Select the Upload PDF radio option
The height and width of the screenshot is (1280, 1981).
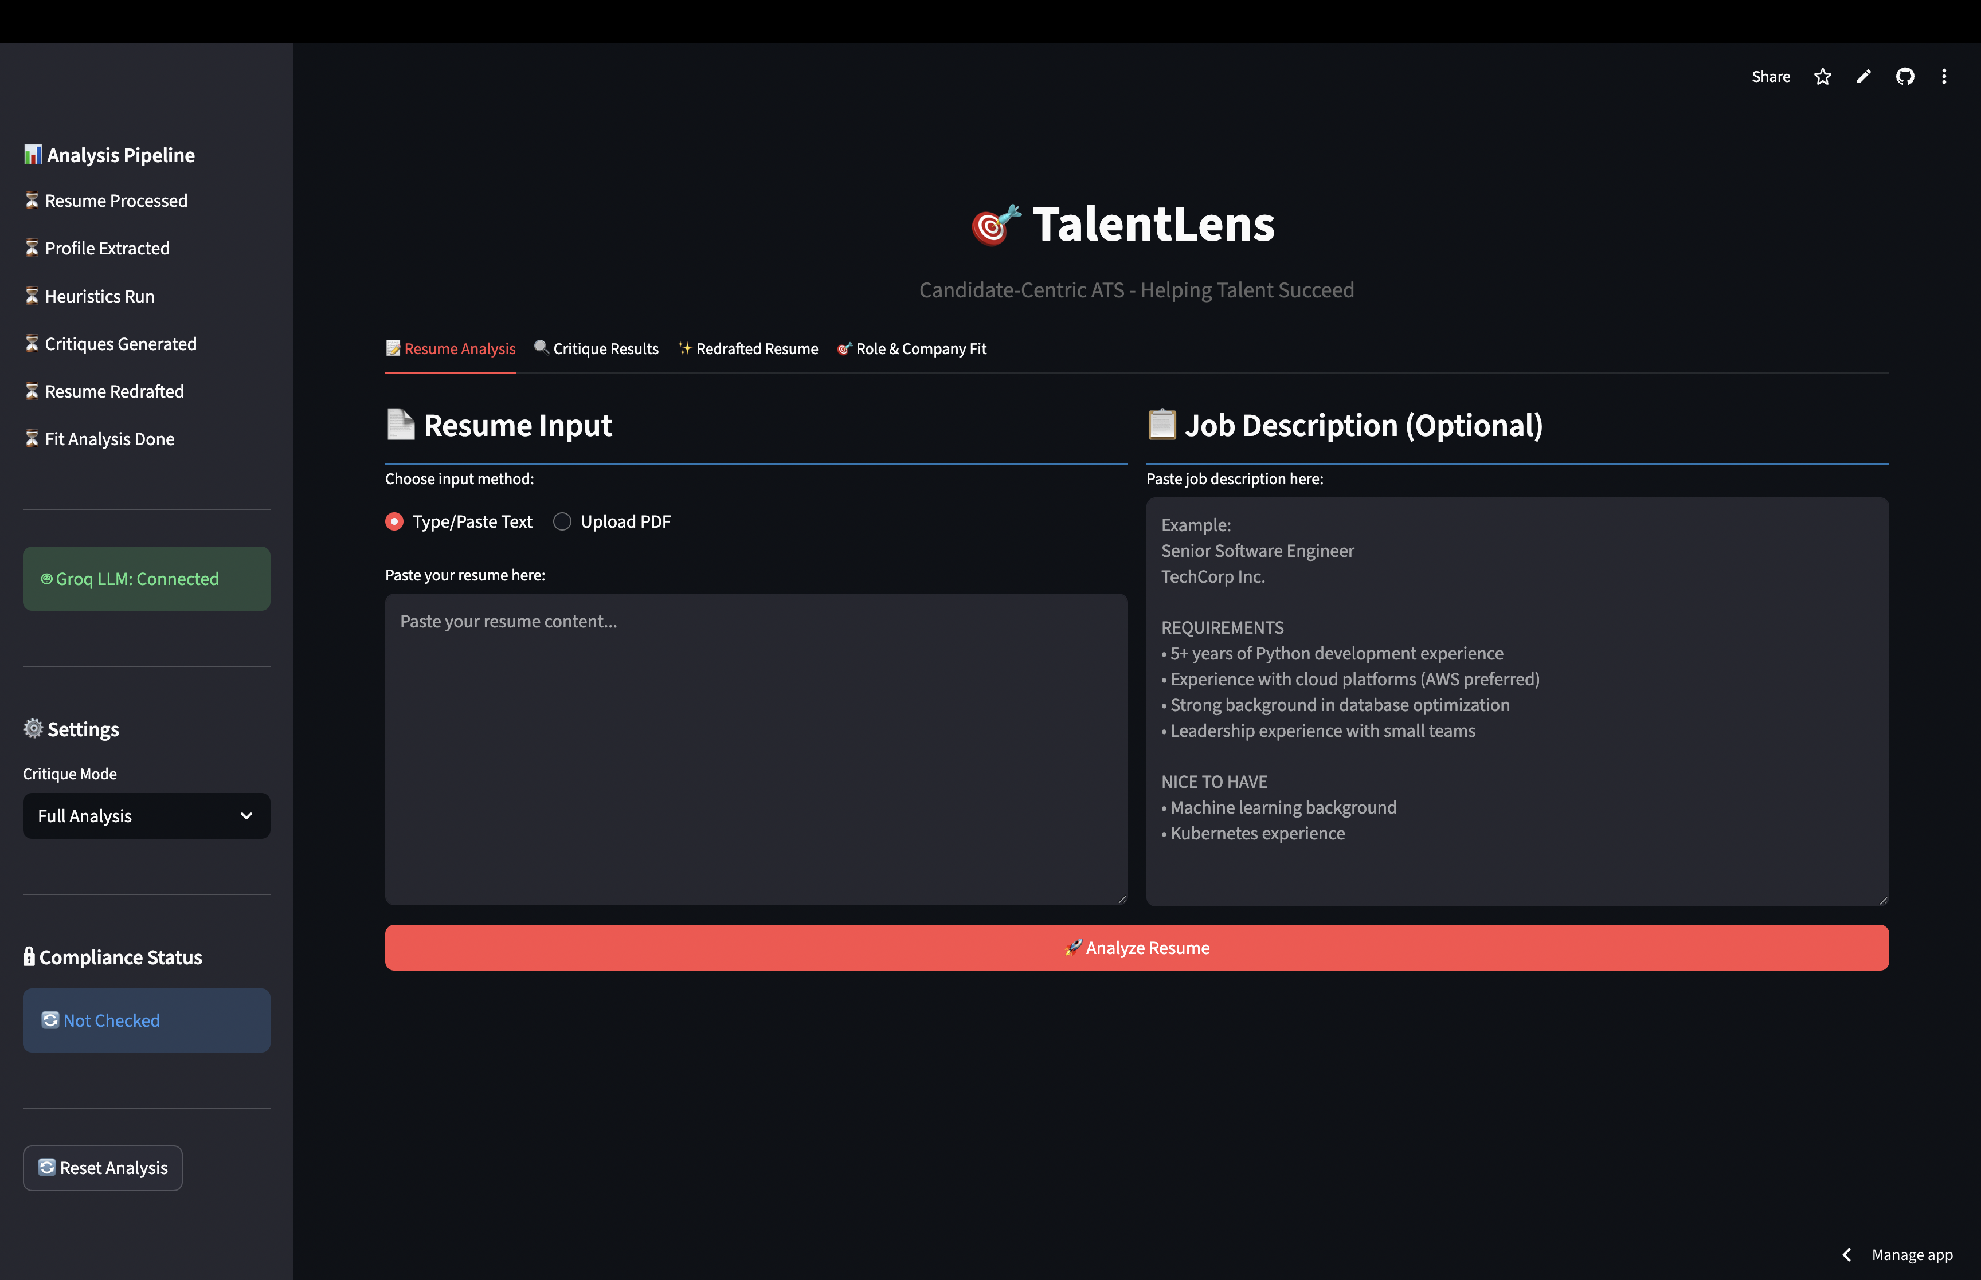(x=563, y=521)
